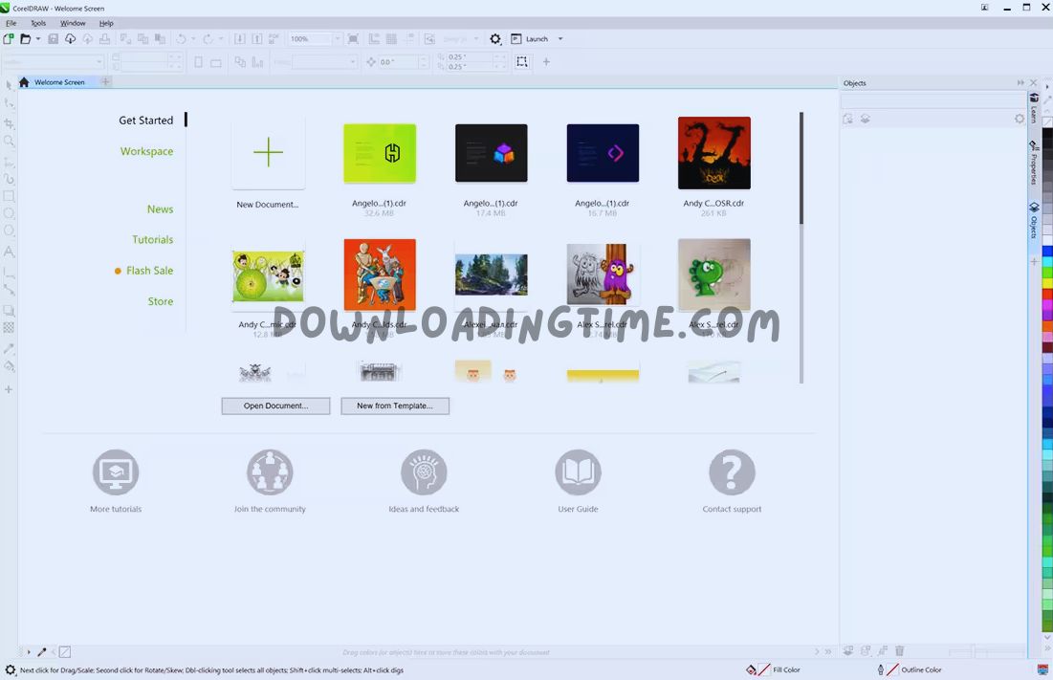Click the Print icon in the toolbar
Screen dimensions: 1053x680
click(105, 38)
